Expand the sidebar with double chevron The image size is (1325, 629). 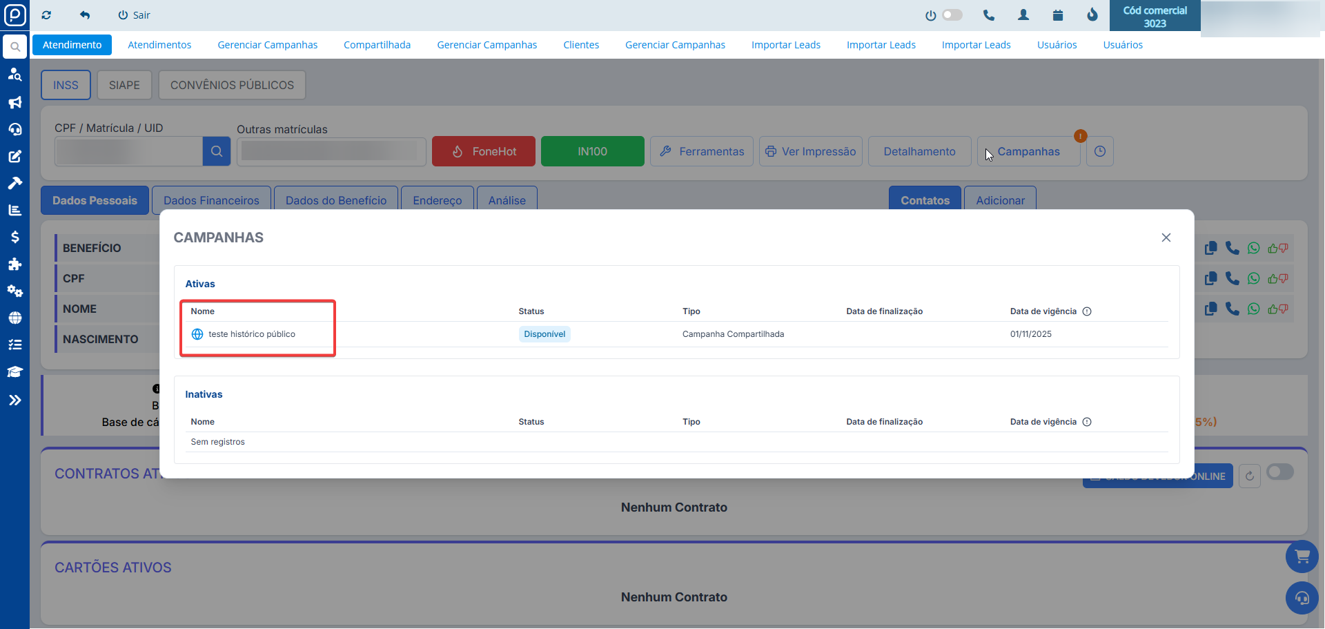(14, 400)
